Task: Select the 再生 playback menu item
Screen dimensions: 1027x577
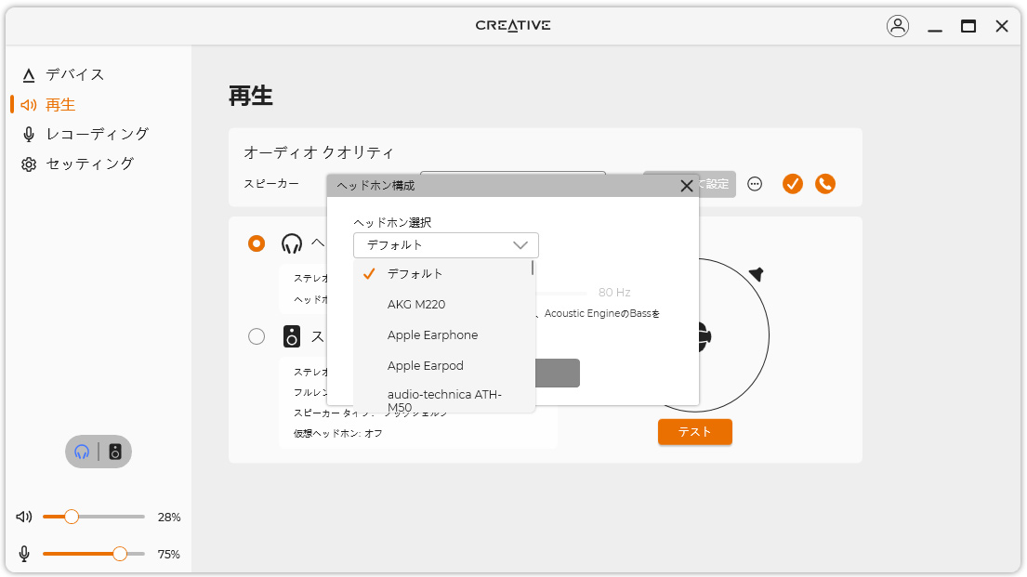Action: (60, 105)
